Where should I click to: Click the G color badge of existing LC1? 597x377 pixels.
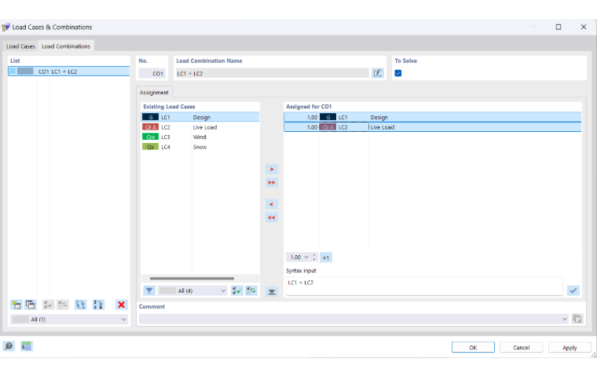150,117
